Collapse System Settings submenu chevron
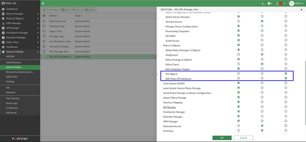Viewport: 306px width, 142px height. tap(38, 52)
